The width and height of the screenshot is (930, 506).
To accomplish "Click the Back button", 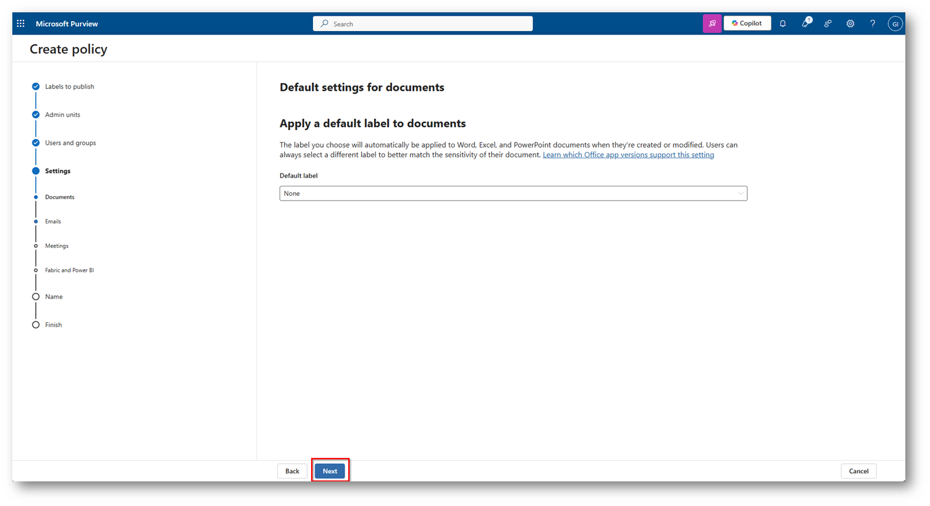I will coord(292,471).
